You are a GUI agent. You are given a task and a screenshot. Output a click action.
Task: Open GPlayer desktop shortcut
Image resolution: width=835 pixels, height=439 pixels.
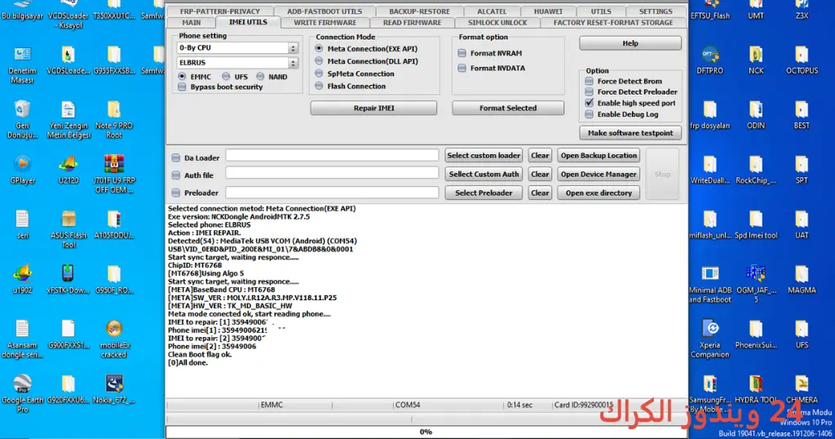[x=22, y=170]
